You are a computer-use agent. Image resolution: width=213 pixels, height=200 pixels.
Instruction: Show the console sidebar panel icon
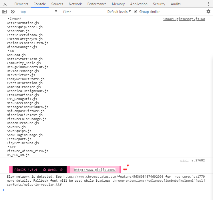[x=5, y=12]
